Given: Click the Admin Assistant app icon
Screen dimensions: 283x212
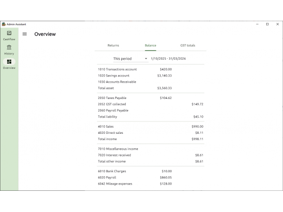Looking at the screenshot, I should 4,24.
